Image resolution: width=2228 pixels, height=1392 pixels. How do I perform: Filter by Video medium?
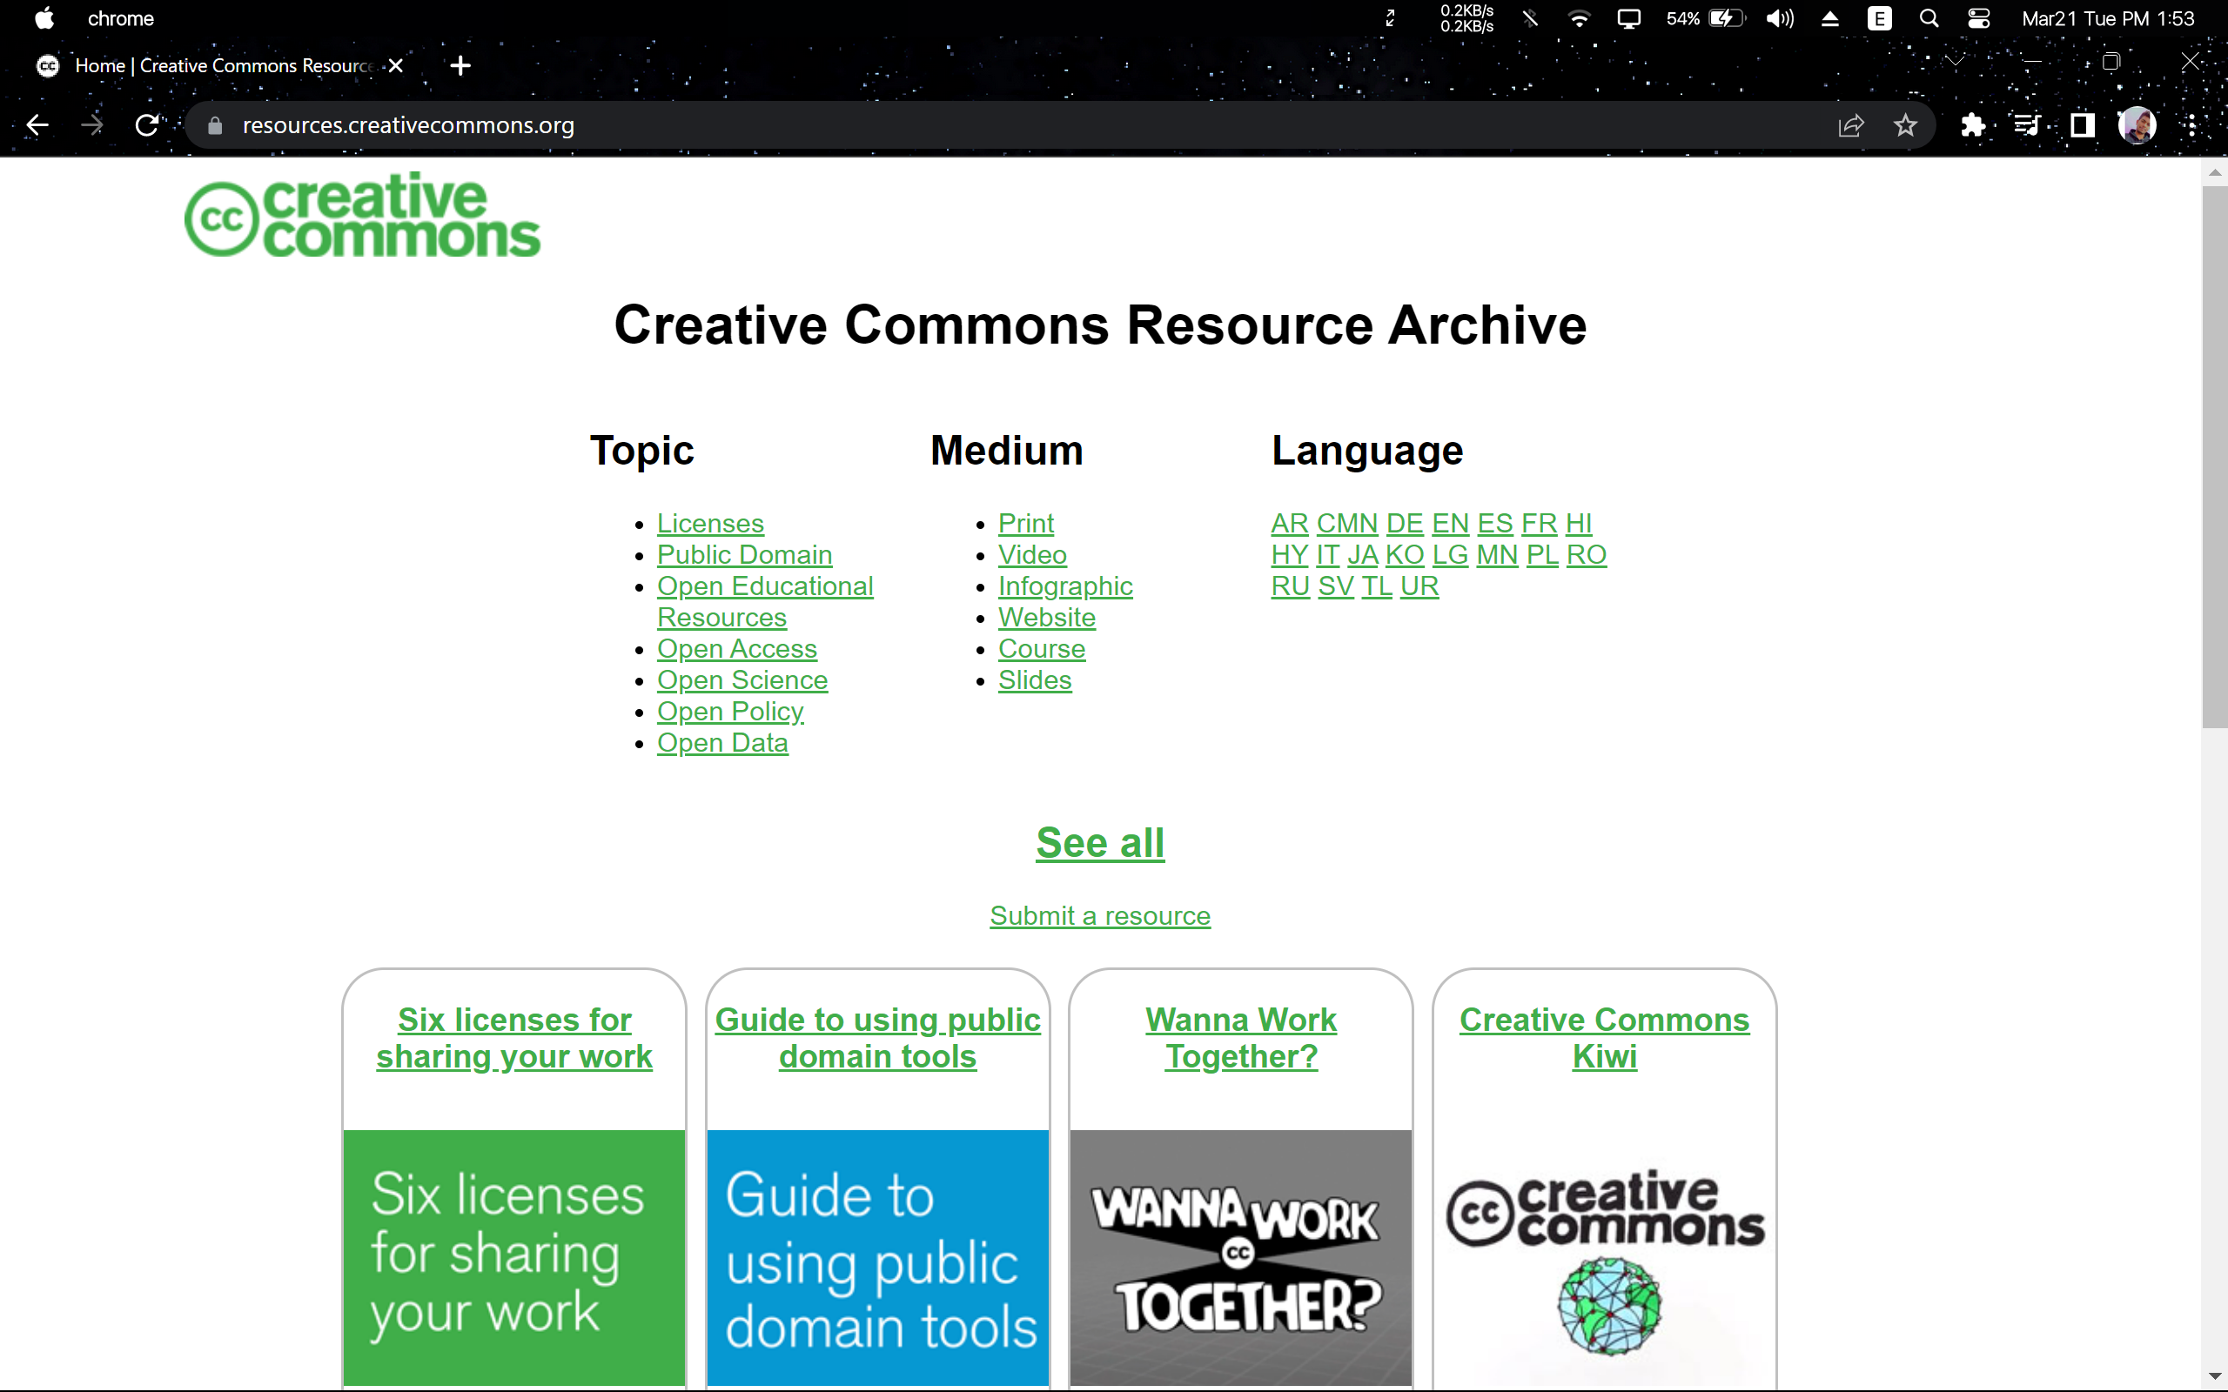pyautogui.click(x=1032, y=554)
